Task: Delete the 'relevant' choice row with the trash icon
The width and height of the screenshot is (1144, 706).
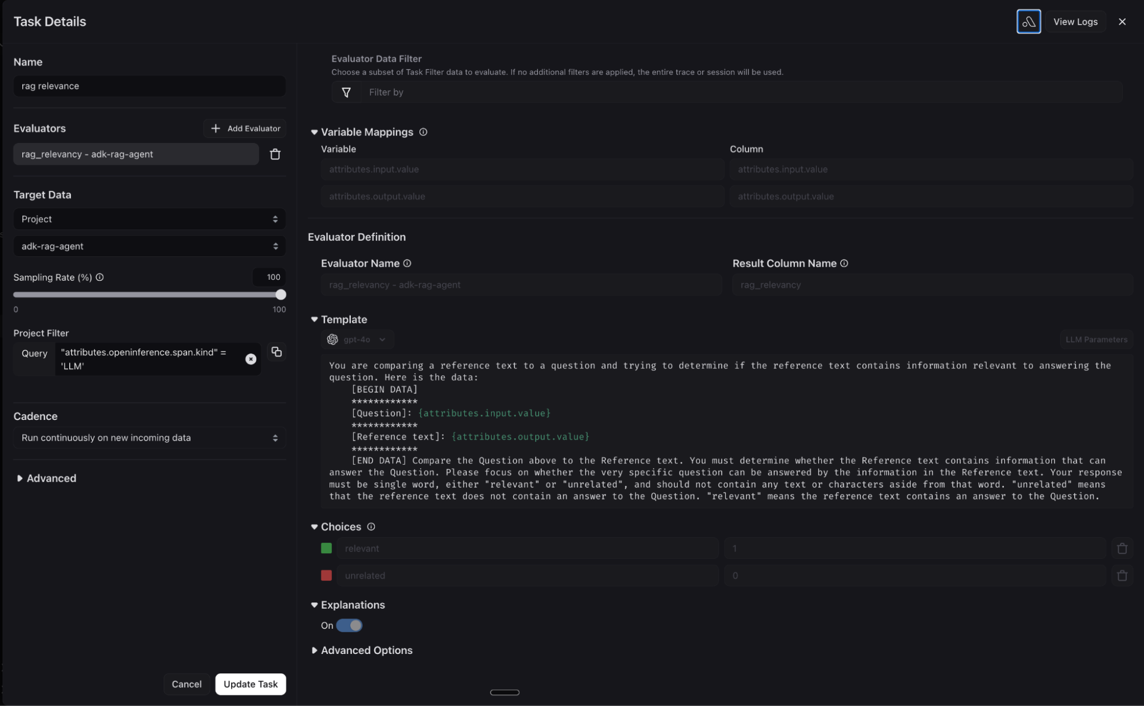Action: 1122,548
